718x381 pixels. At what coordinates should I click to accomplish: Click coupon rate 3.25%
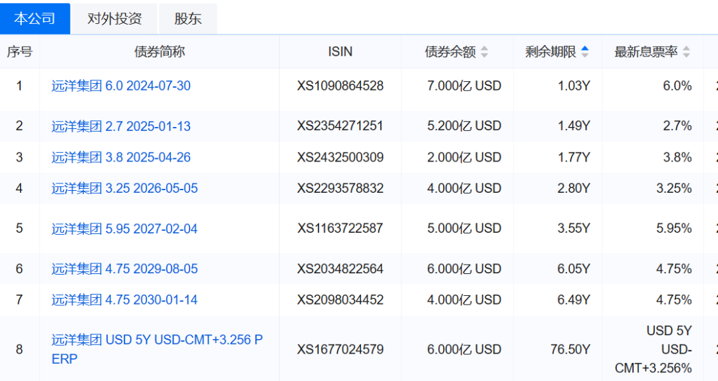(674, 188)
